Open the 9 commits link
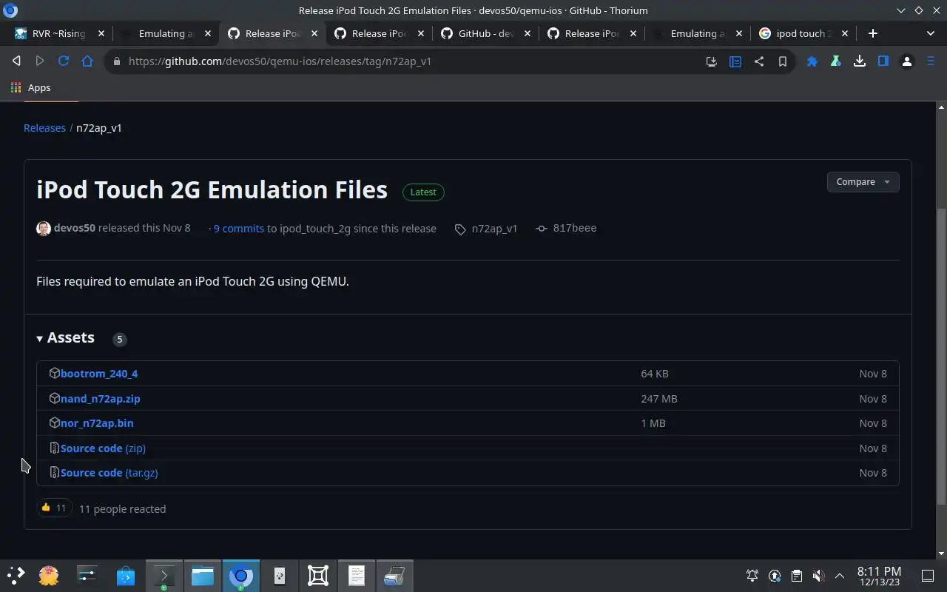This screenshot has width=947, height=592. coord(239,229)
